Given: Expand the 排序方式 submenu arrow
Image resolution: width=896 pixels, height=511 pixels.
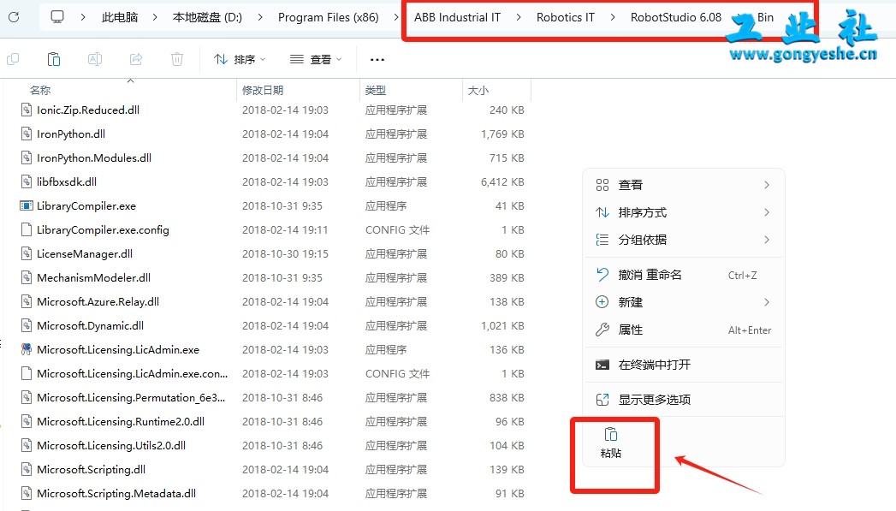Looking at the screenshot, I should pos(767,212).
